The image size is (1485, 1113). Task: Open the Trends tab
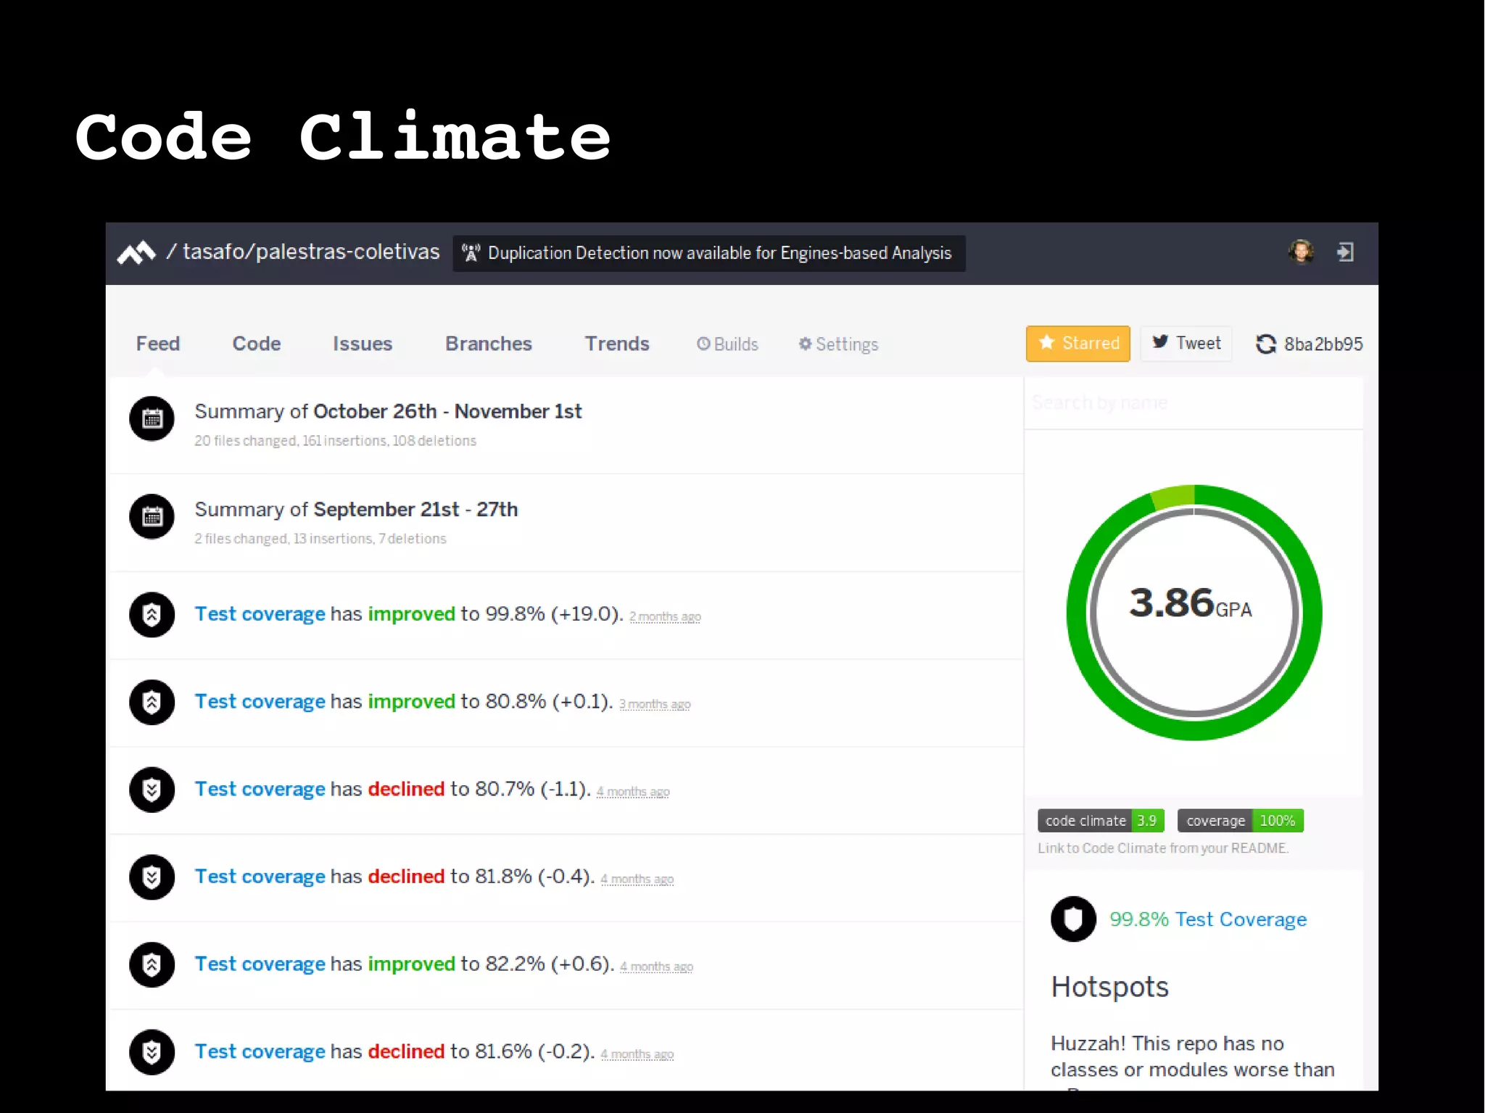(x=617, y=344)
